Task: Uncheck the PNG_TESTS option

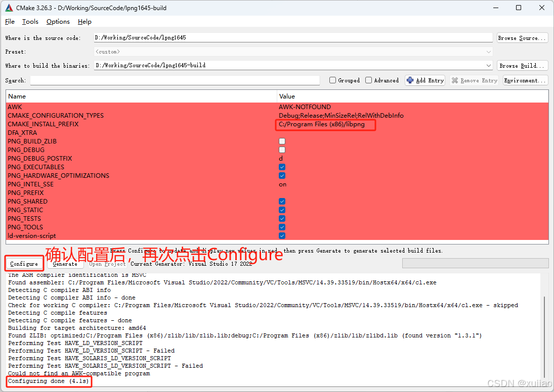Action: coord(282,218)
